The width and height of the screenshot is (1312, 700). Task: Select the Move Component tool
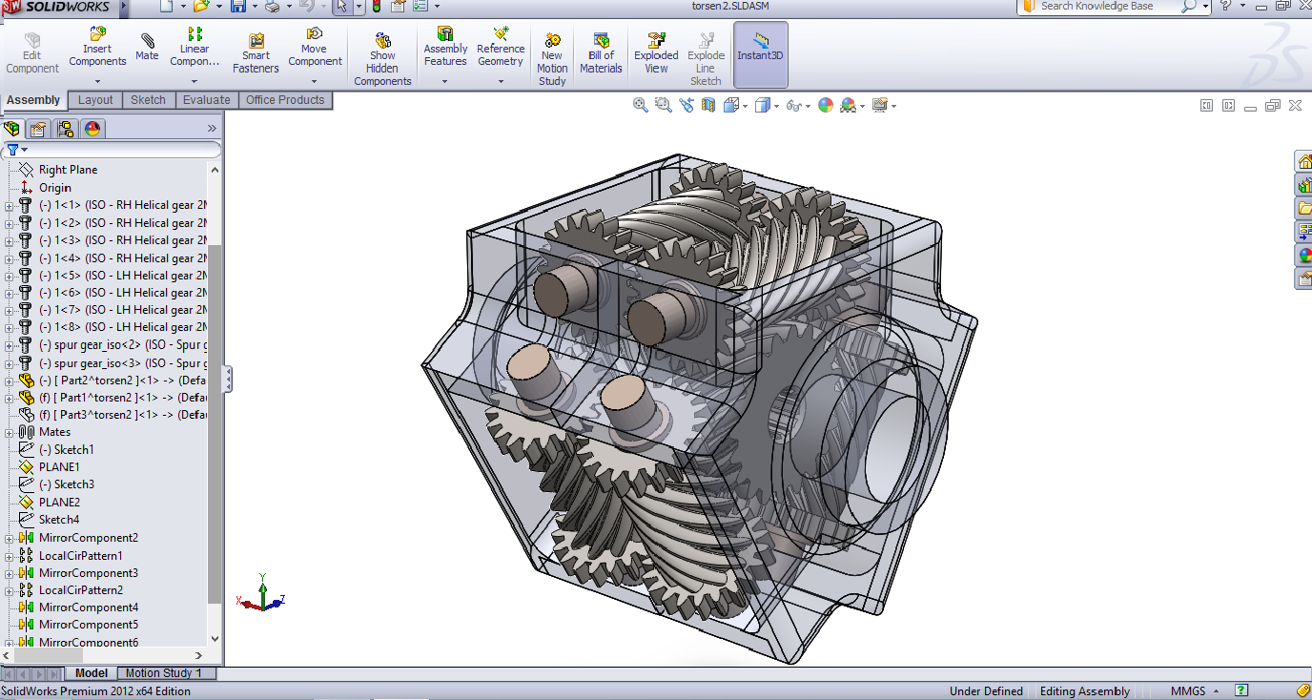click(315, 48)
